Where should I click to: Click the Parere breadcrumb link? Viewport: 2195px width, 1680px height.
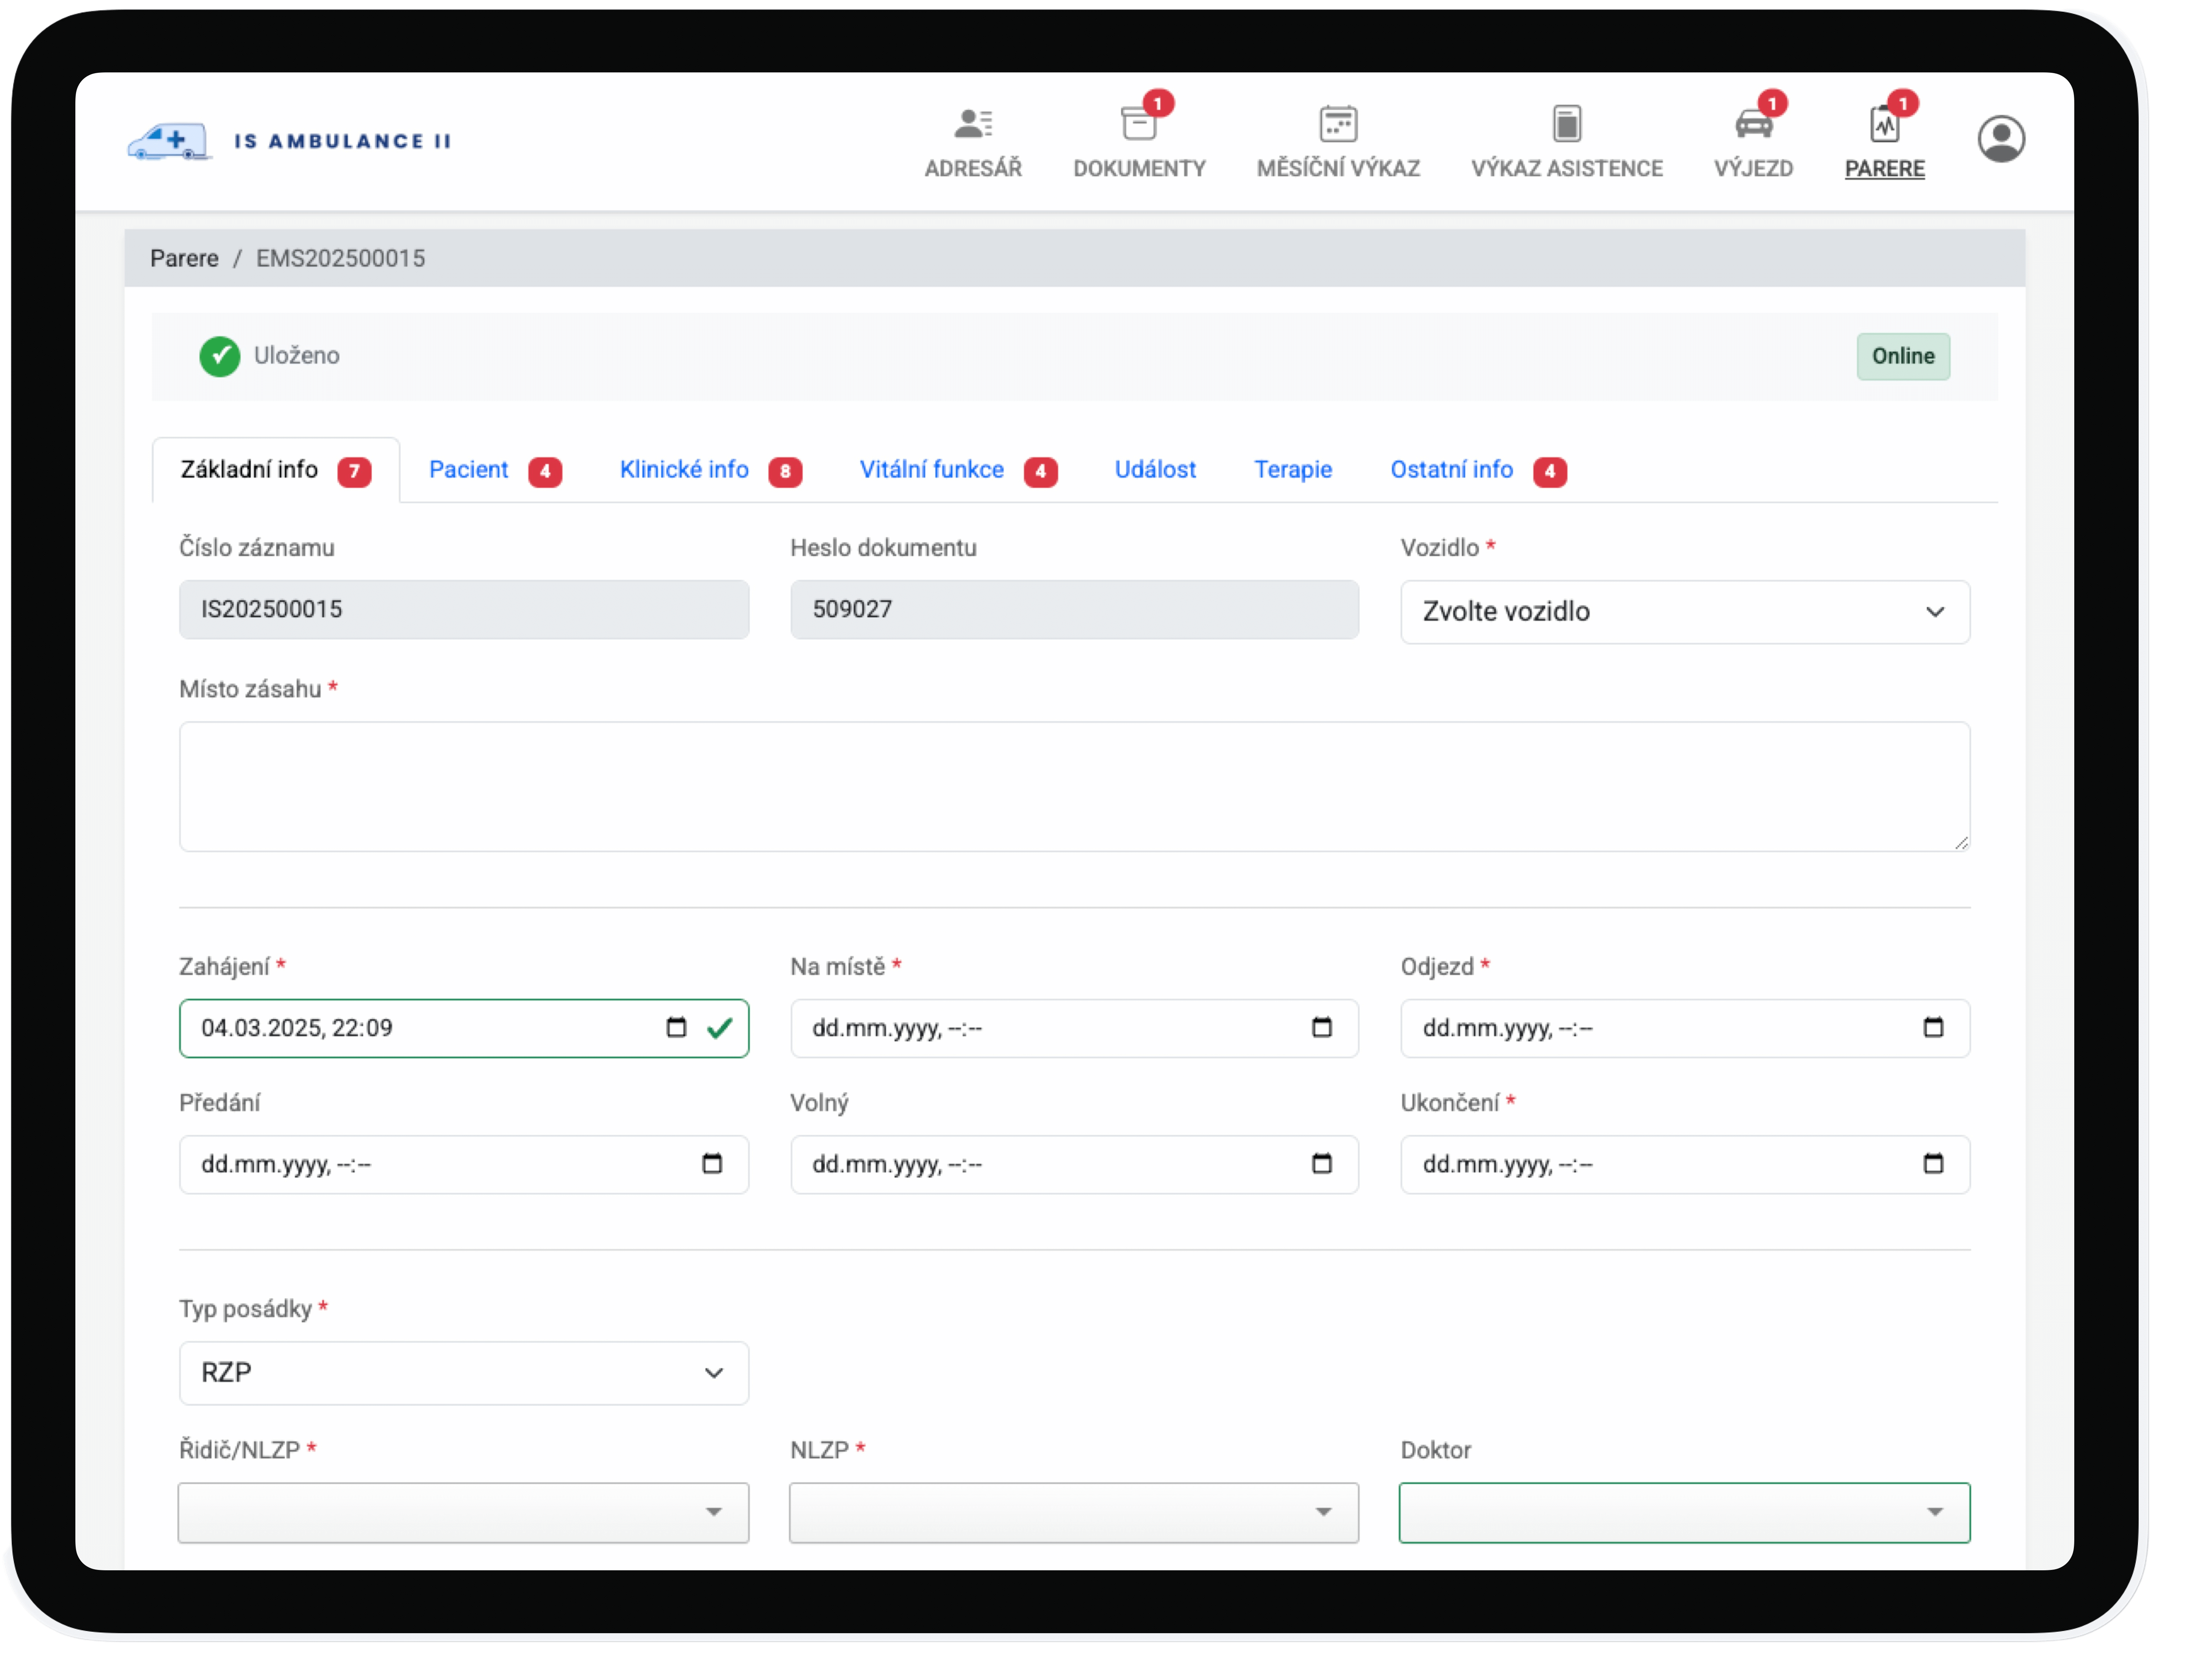[x=184, y=259]
